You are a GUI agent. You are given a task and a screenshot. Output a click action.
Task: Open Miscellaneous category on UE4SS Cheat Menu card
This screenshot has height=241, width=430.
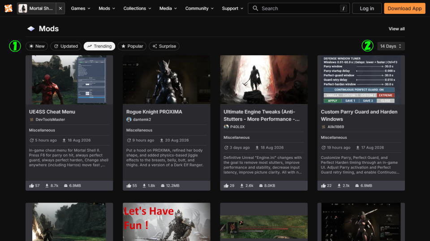[42, 130]
